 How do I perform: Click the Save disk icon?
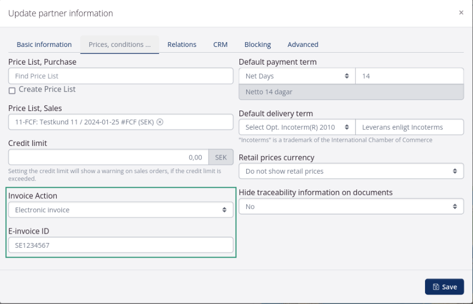tap(436, 286)
